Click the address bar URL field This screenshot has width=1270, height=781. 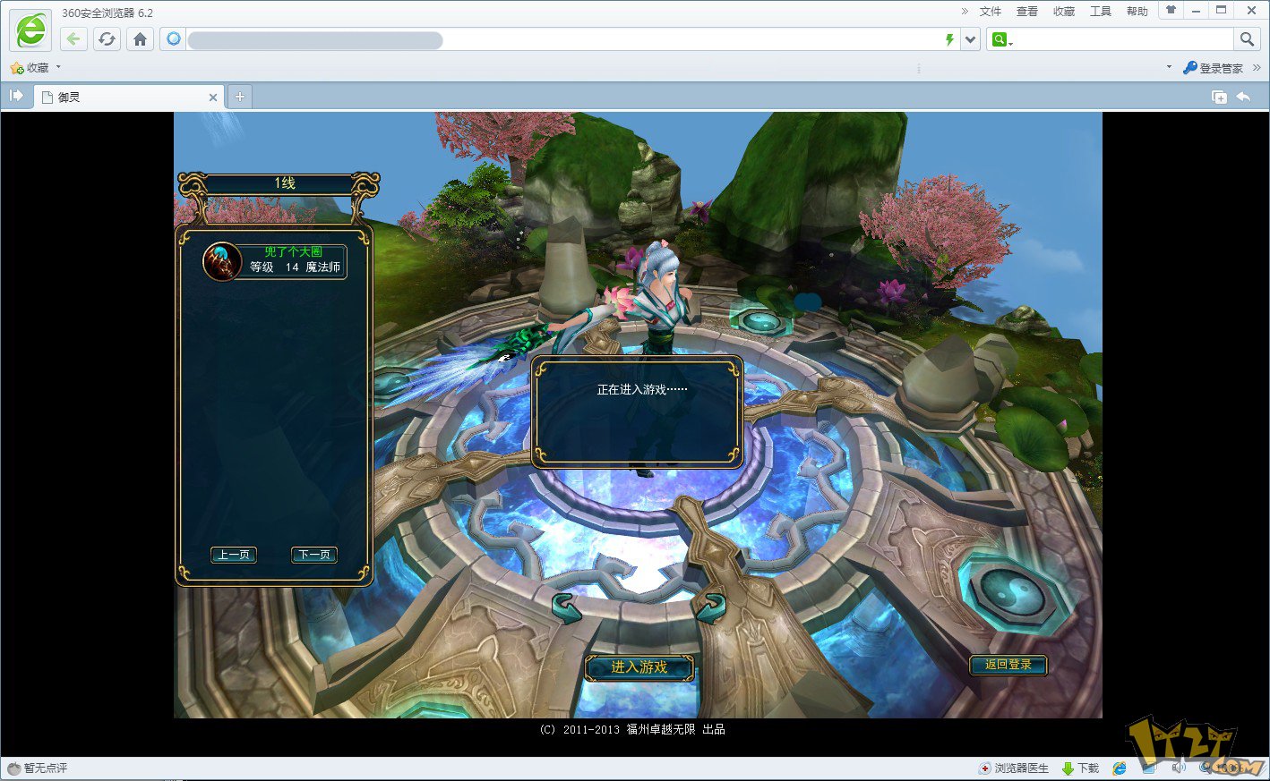[x=564, y=39]
